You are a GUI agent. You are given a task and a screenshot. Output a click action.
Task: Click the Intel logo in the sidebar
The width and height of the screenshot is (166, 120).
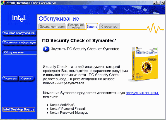click(19, 18)
